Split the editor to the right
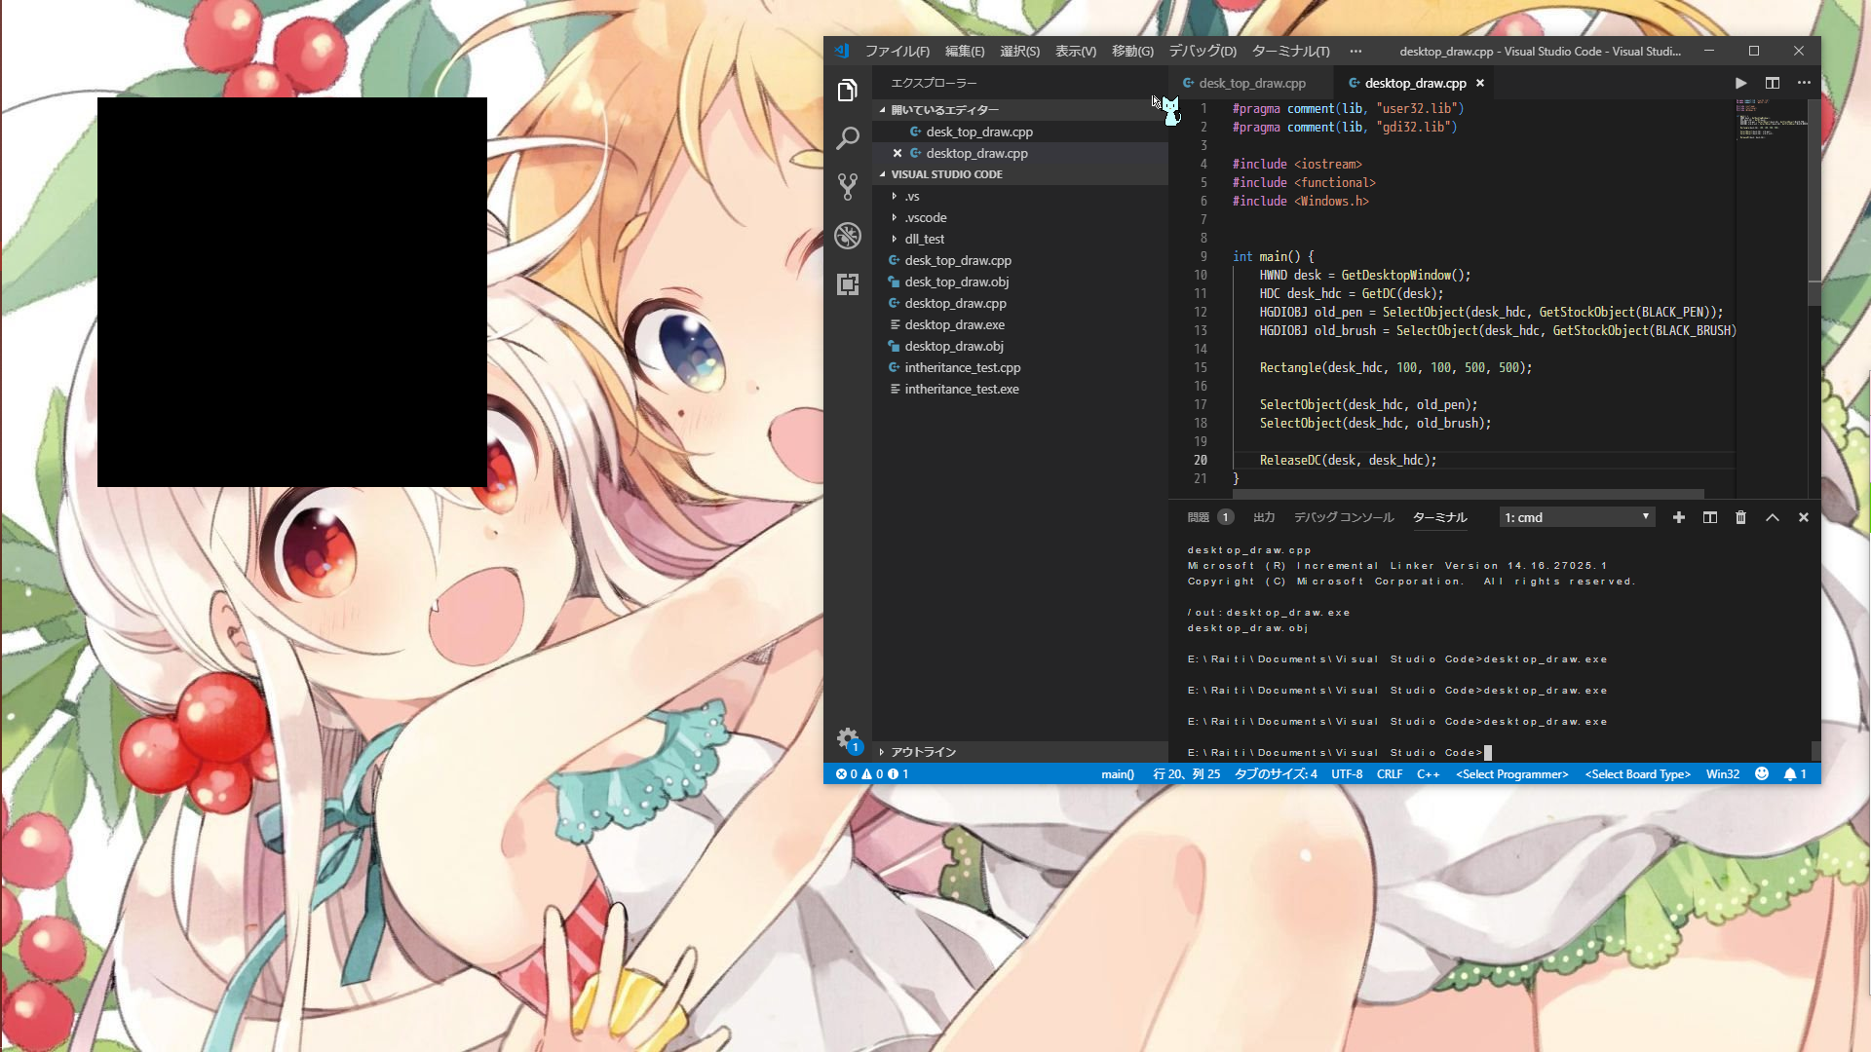 tap(1773, 83)
